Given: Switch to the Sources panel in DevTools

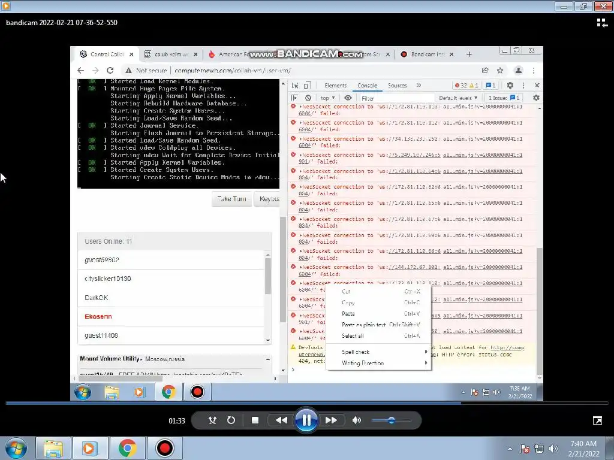Looking at the screenshot, I should tap(398, 85).
